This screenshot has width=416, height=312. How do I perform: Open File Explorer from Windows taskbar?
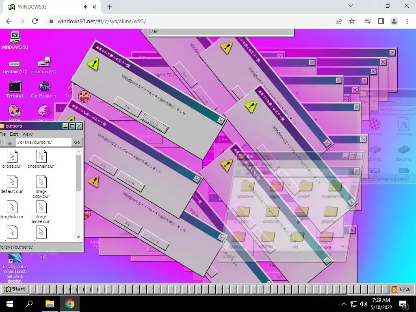pos(50,304)
